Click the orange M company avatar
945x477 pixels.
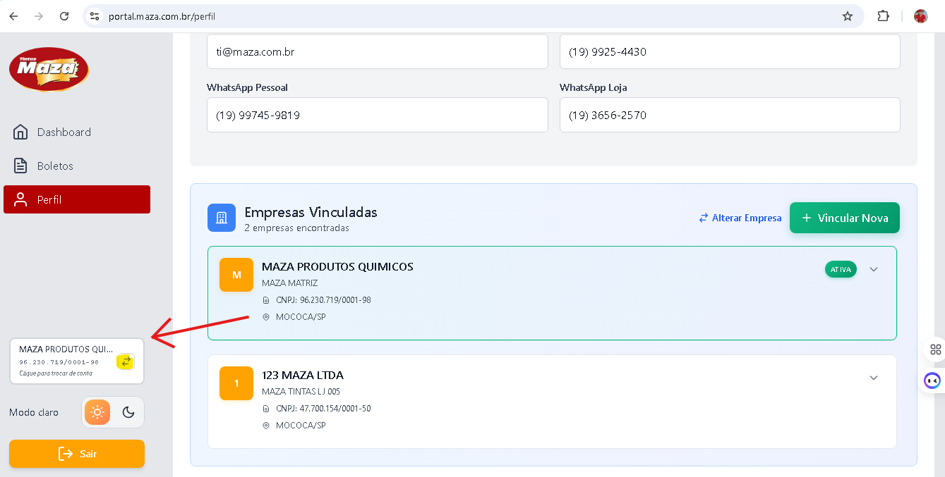[236, 275]
